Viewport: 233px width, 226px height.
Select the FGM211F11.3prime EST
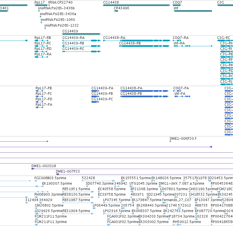tap(36, 225)
